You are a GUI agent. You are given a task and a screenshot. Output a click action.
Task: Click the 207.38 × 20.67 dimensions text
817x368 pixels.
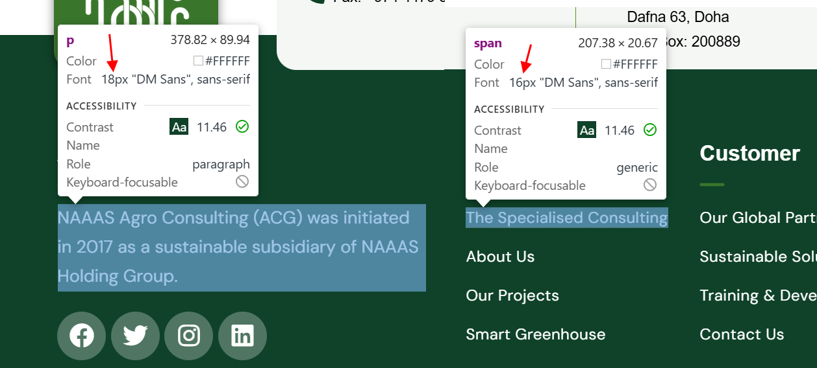tap(618, 43)
